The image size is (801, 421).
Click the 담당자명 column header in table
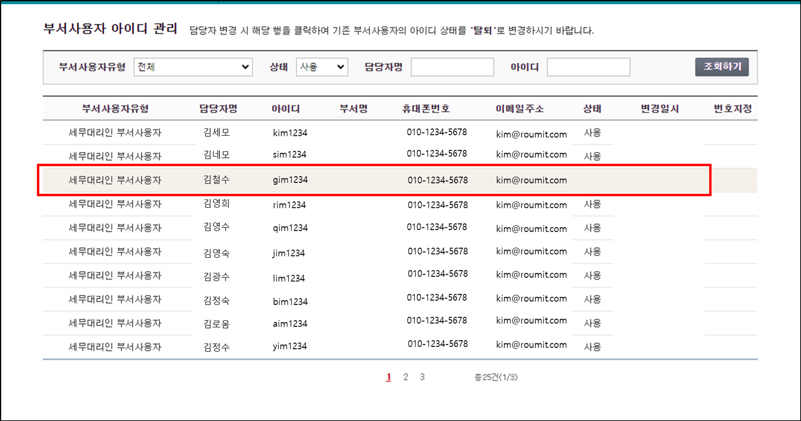pos(218,109)
